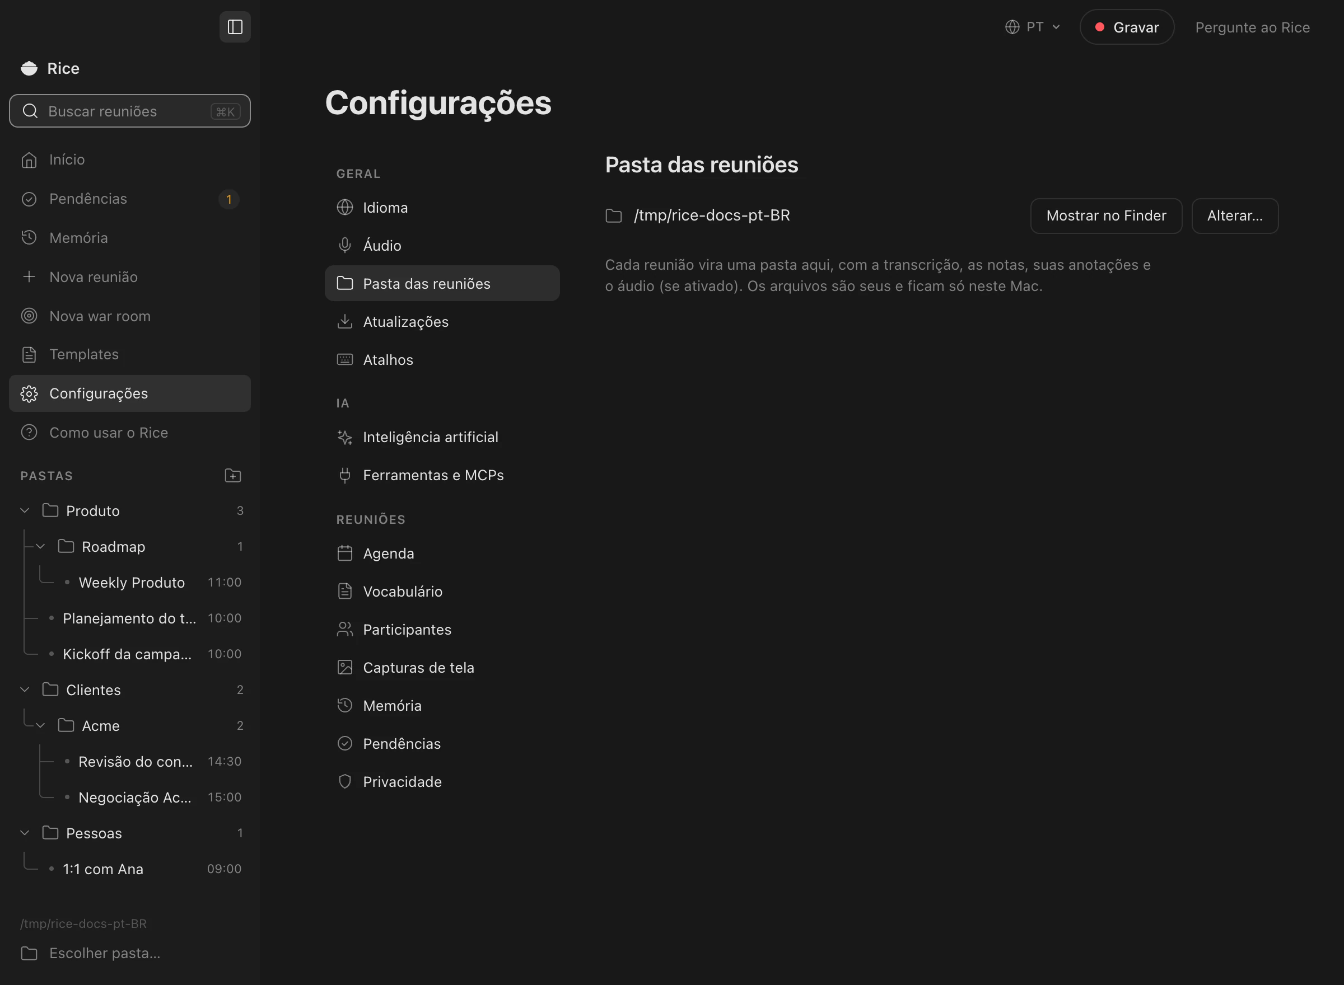Collapse the Clientes folder chevron
The image size is (1344, 985).
pyautogui.click(x=25, y=690)
